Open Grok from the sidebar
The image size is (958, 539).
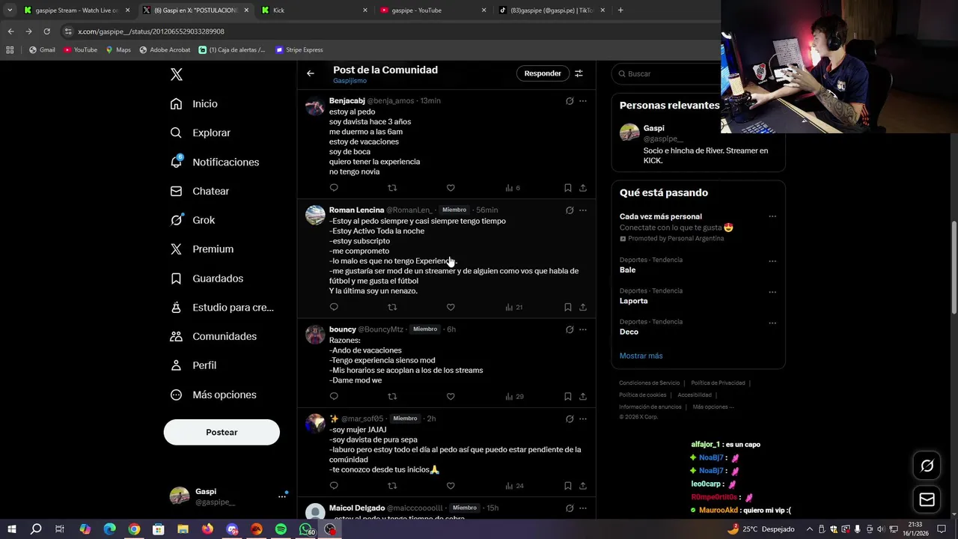click(x=192, y=220)
